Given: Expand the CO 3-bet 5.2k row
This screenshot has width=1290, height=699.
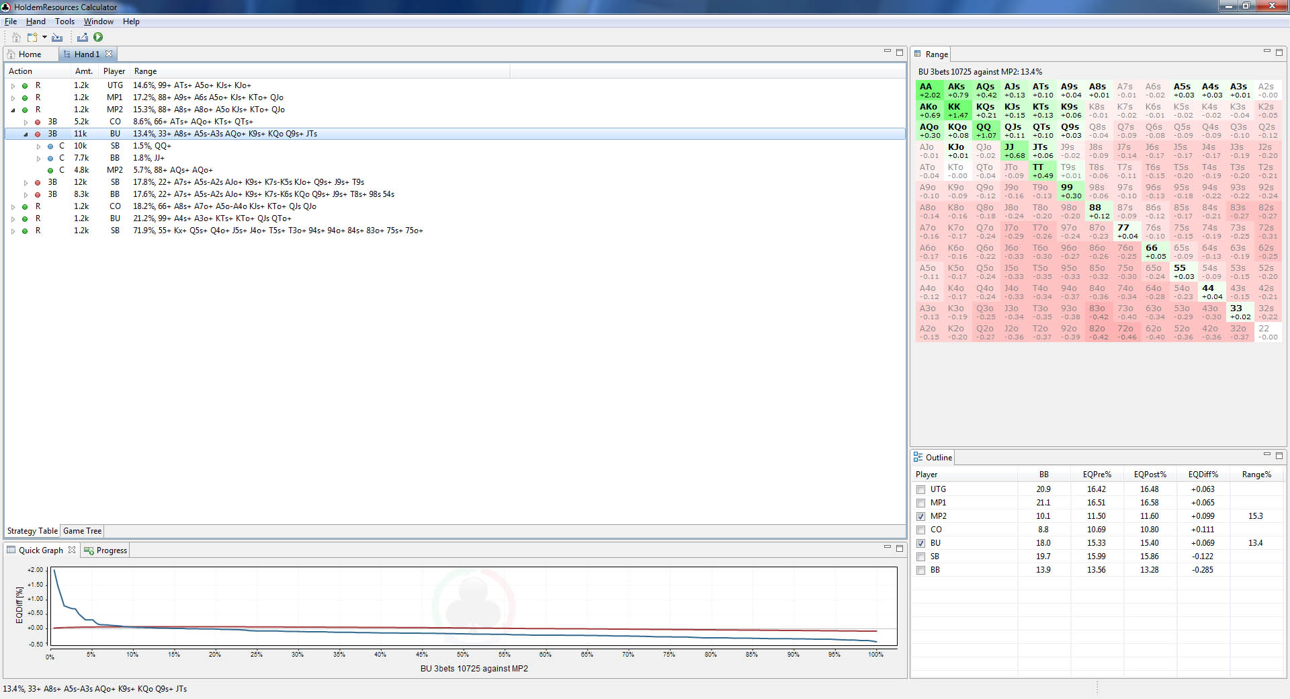Looking at the screenshot, I should (26, 122).
